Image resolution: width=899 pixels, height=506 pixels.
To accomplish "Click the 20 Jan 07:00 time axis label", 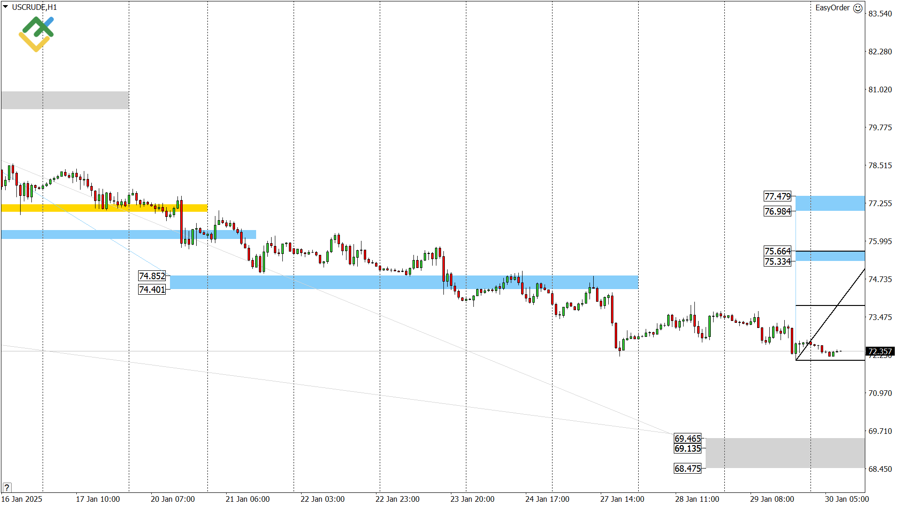I will tap(172, 499).
